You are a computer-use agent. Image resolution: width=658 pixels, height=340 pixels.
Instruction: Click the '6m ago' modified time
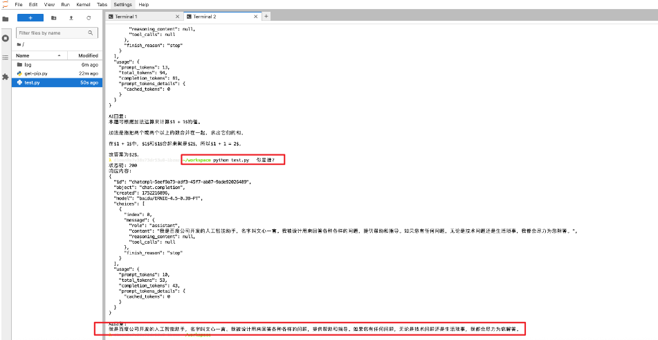(x=90, y=64)
